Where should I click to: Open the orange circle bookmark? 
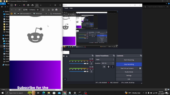[x=12, y=13]
